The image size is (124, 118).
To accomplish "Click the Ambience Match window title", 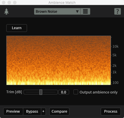I will [62, 2].
